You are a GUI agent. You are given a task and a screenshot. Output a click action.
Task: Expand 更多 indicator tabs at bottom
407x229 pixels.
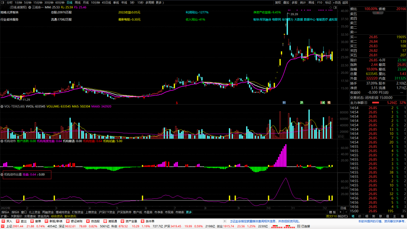[x=189, y=212]
